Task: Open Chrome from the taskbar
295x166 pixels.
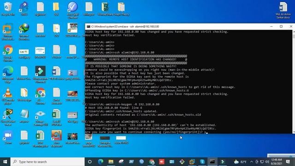Action: click(152, 162)
